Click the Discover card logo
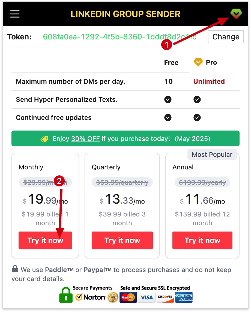Image resolution: width=251 pixels, height=312 pixels. pos(165,297)
